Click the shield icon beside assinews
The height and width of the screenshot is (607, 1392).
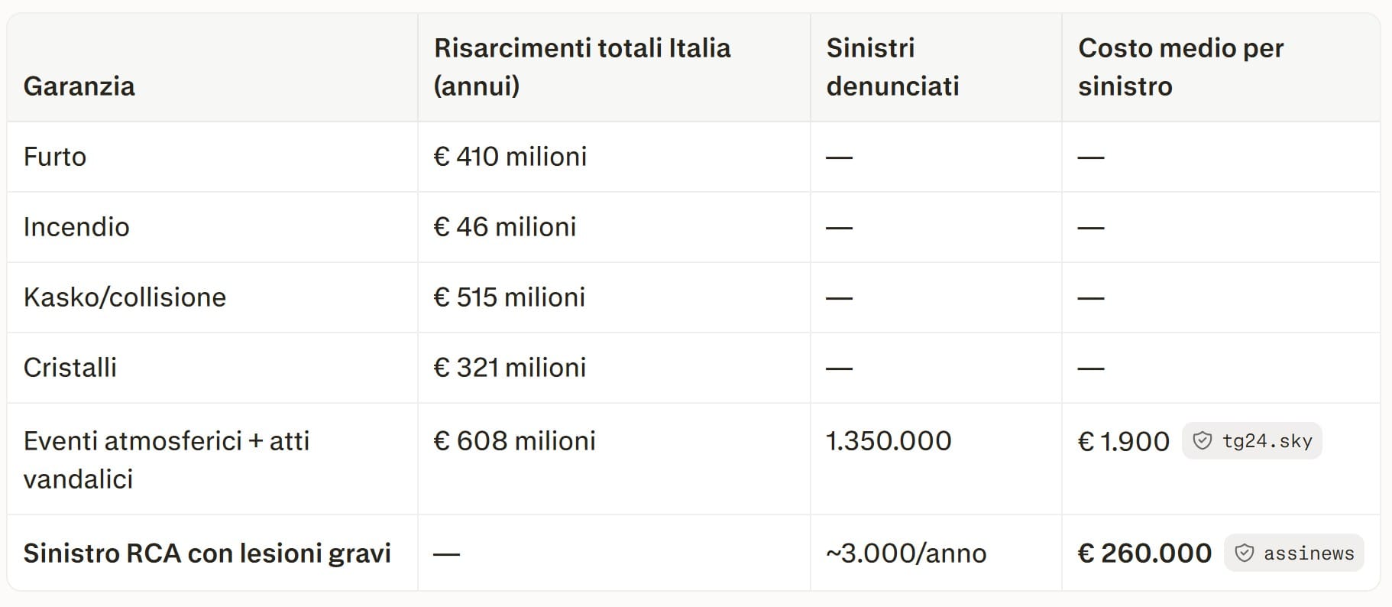[1245, 553]
